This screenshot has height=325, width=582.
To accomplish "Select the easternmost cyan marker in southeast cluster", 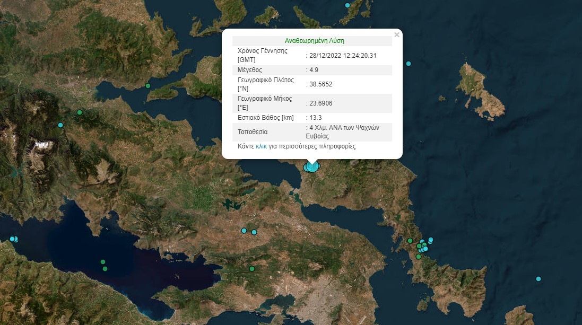I will point(431,240).
